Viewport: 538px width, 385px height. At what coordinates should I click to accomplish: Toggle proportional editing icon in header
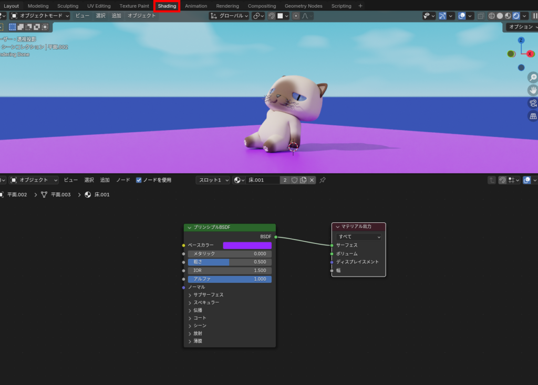click(x=296, y=16)
